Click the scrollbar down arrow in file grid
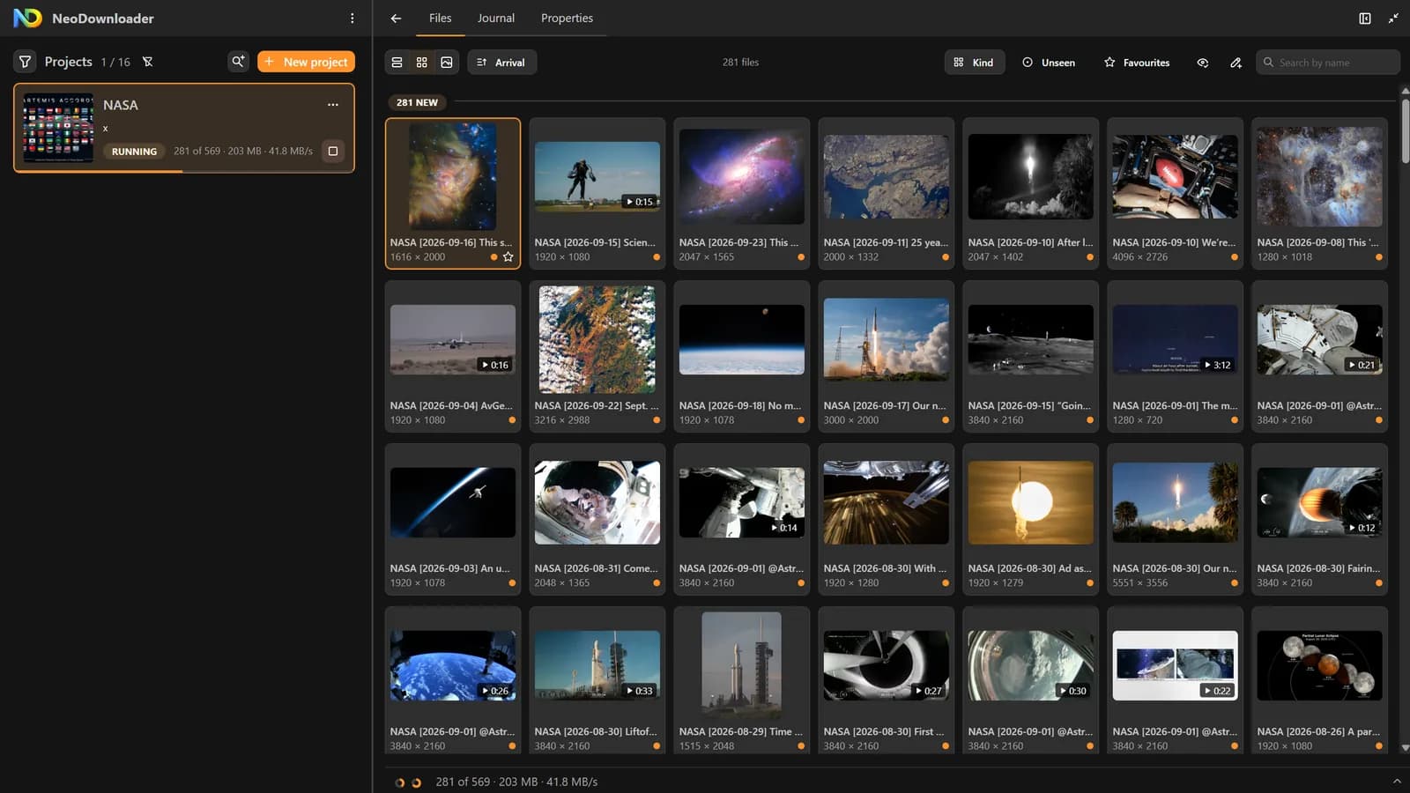Image resolution: width=1410 pixels, height=793 pixels. [1405, 748]
